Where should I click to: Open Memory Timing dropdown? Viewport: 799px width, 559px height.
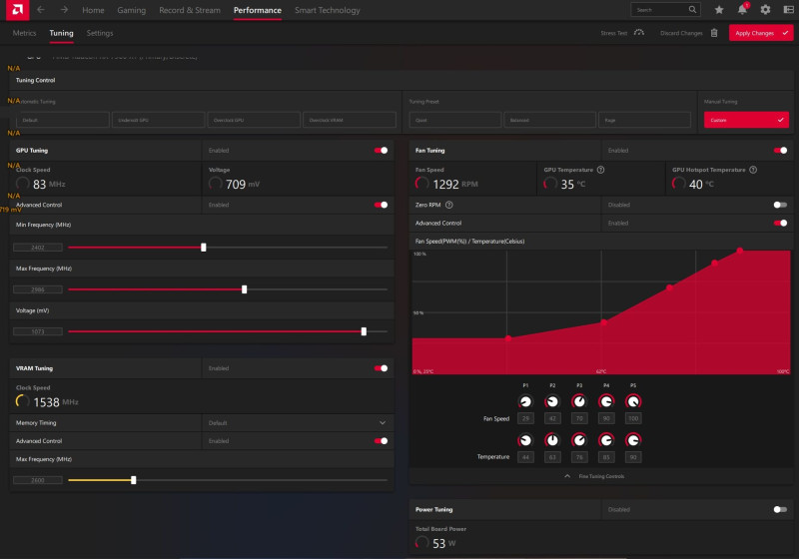coord(298,423)
